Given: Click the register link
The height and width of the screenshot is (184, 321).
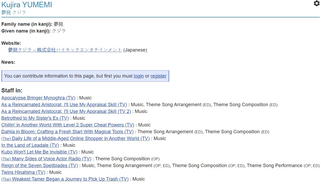Looking at the screenshot, I should click(158, 76).
